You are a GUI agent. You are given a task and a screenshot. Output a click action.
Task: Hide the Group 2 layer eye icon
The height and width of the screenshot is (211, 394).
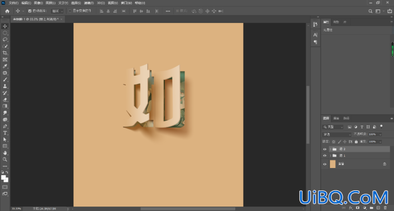coord(325,149)
